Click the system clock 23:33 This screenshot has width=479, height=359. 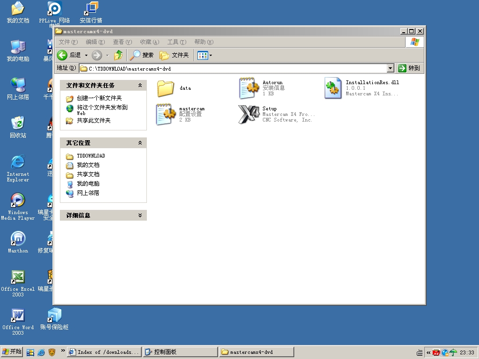467,352
